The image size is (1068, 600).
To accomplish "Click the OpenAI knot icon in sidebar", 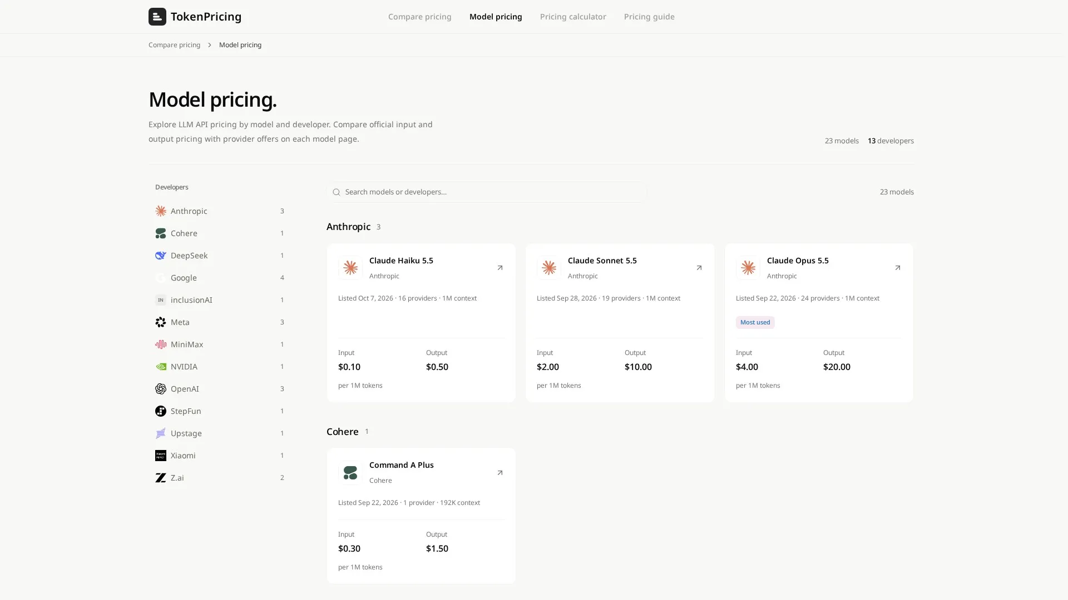I will click(x=161, y=389).
